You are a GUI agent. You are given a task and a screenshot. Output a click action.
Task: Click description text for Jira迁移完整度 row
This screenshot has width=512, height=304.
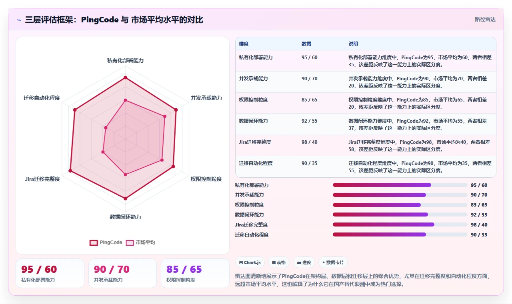click(x=420, y=145)
